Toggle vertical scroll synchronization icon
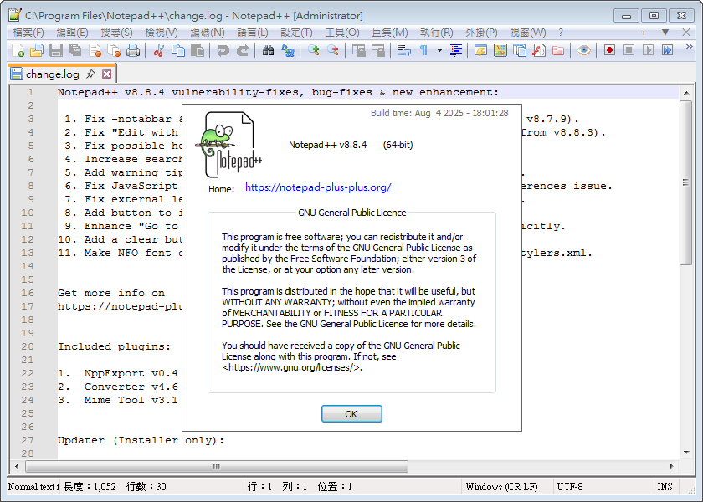Image resolution: width=703 pixels, height=502 pixels. tap(358, 50)
